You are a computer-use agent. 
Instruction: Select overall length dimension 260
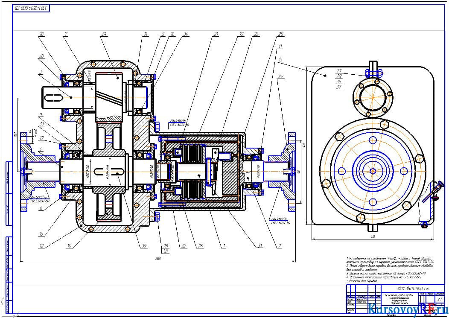coord(158,259)
